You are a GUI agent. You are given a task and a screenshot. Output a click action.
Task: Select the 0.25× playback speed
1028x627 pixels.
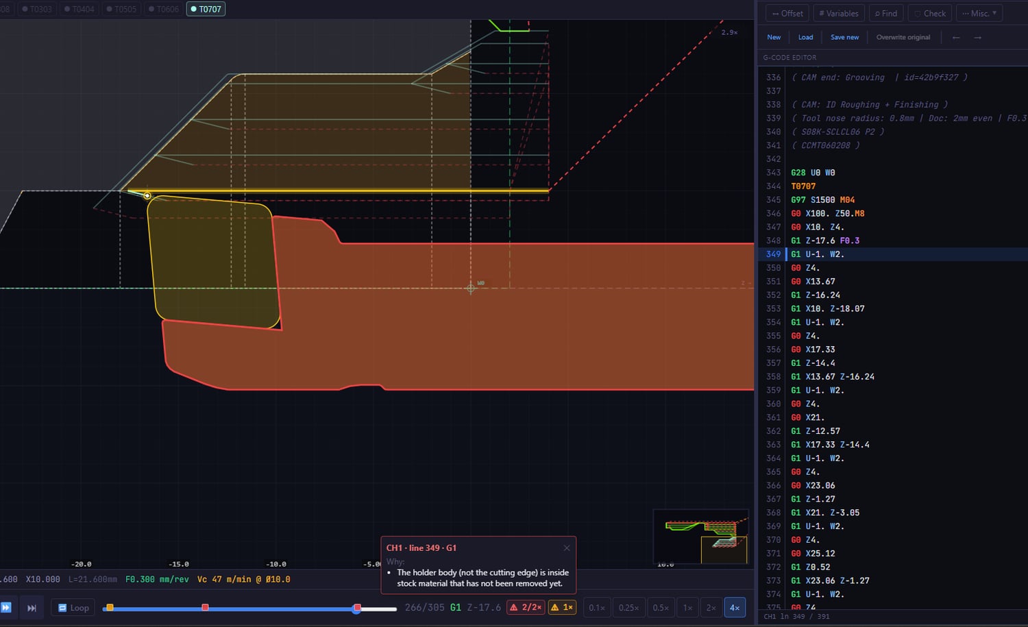tap(628, 607)
